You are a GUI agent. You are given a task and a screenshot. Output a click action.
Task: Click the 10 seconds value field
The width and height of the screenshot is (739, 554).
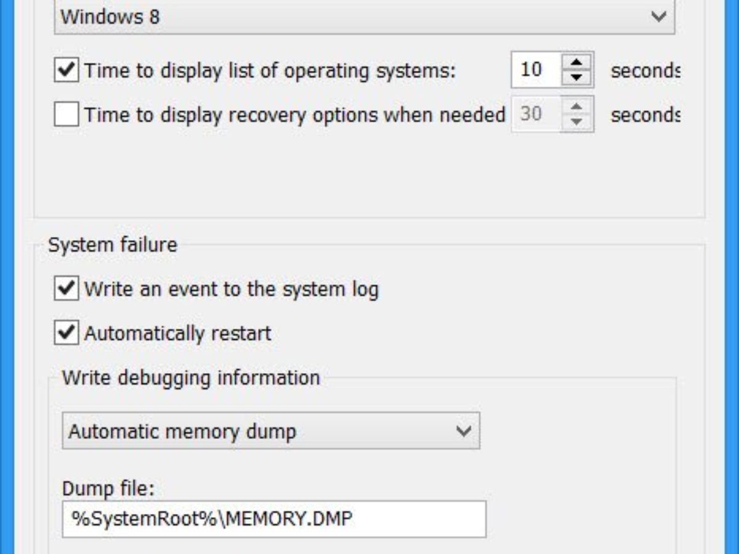coord(535,70)
